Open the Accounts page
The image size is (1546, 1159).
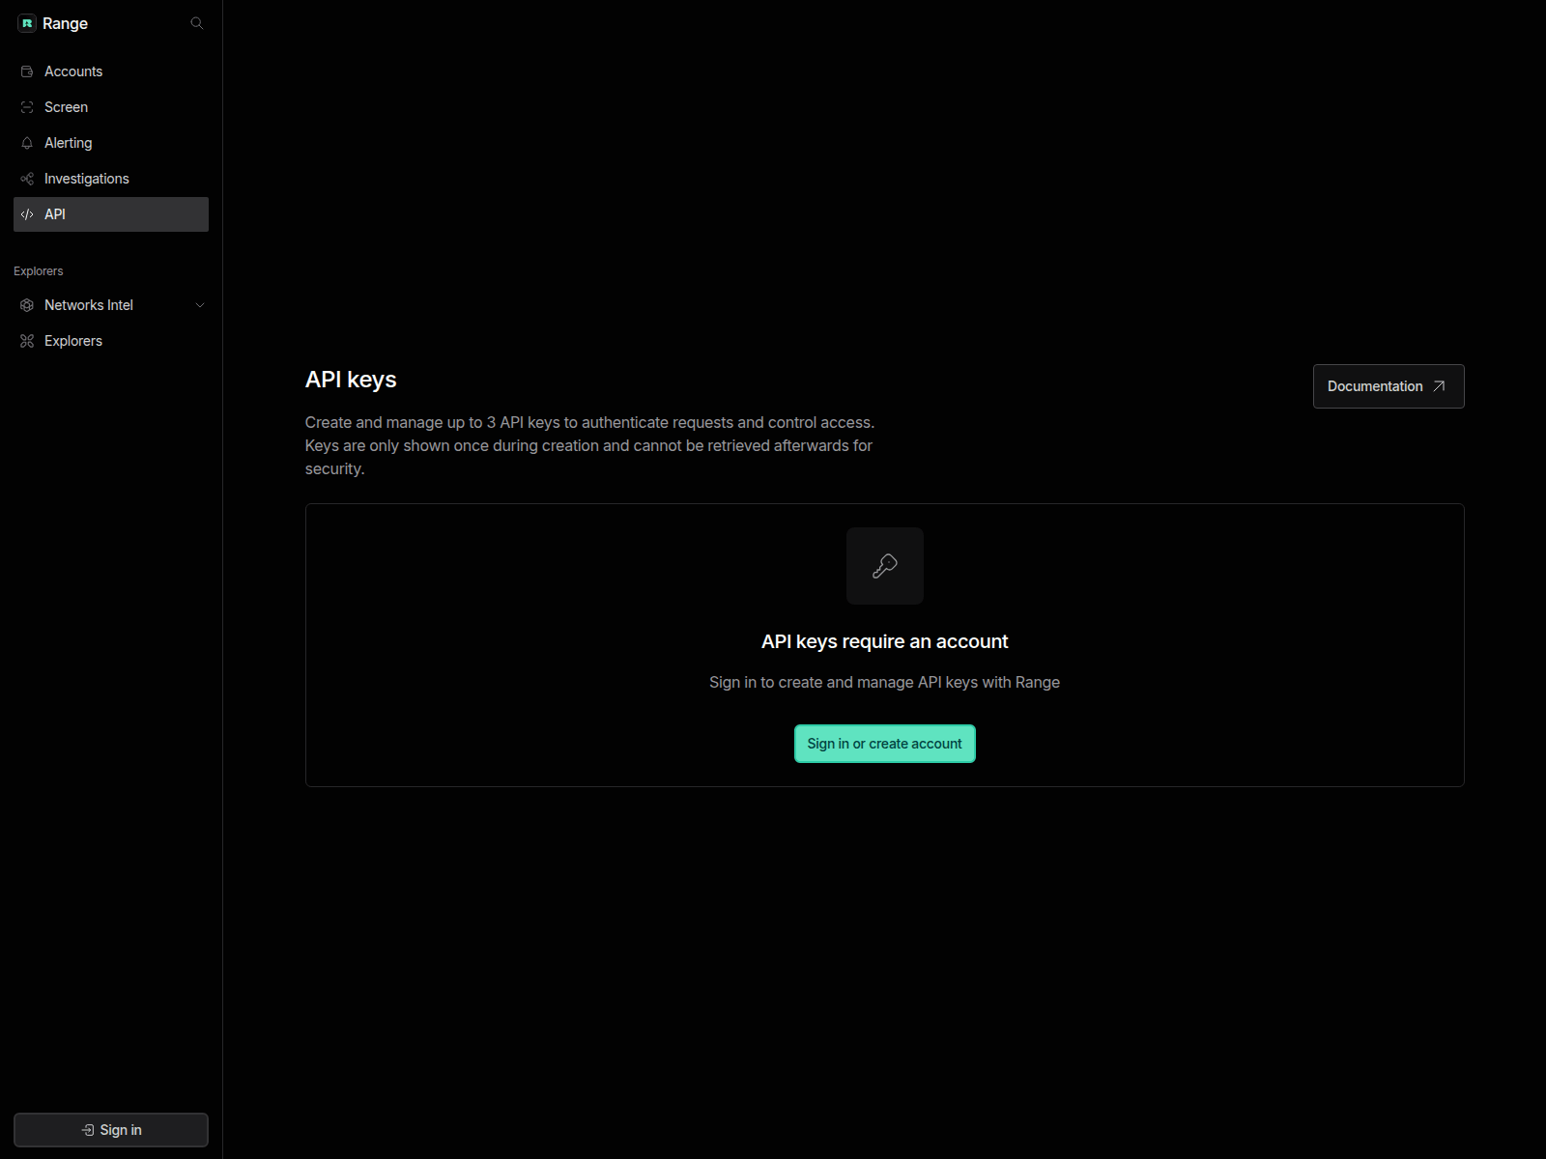pyautogui.click(x=111, y=71)
